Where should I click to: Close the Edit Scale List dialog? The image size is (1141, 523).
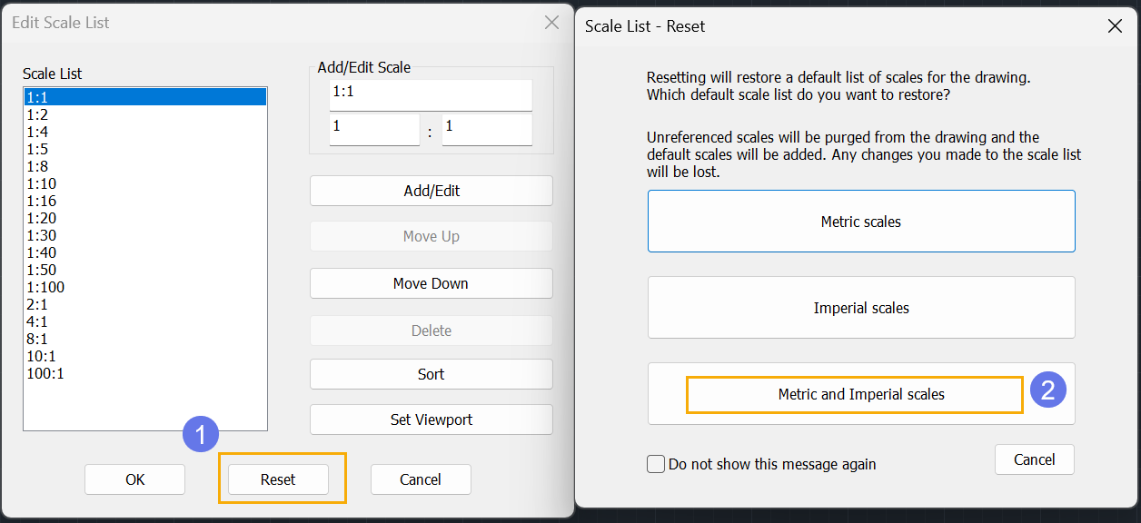point(551,23)
